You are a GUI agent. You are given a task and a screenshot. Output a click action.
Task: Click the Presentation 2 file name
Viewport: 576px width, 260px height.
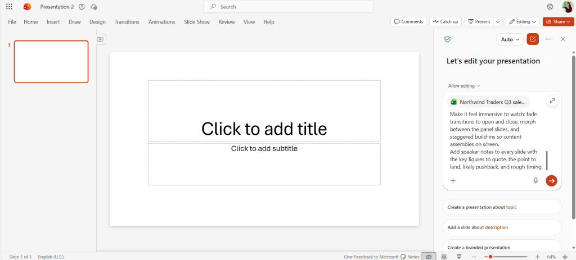57,7
